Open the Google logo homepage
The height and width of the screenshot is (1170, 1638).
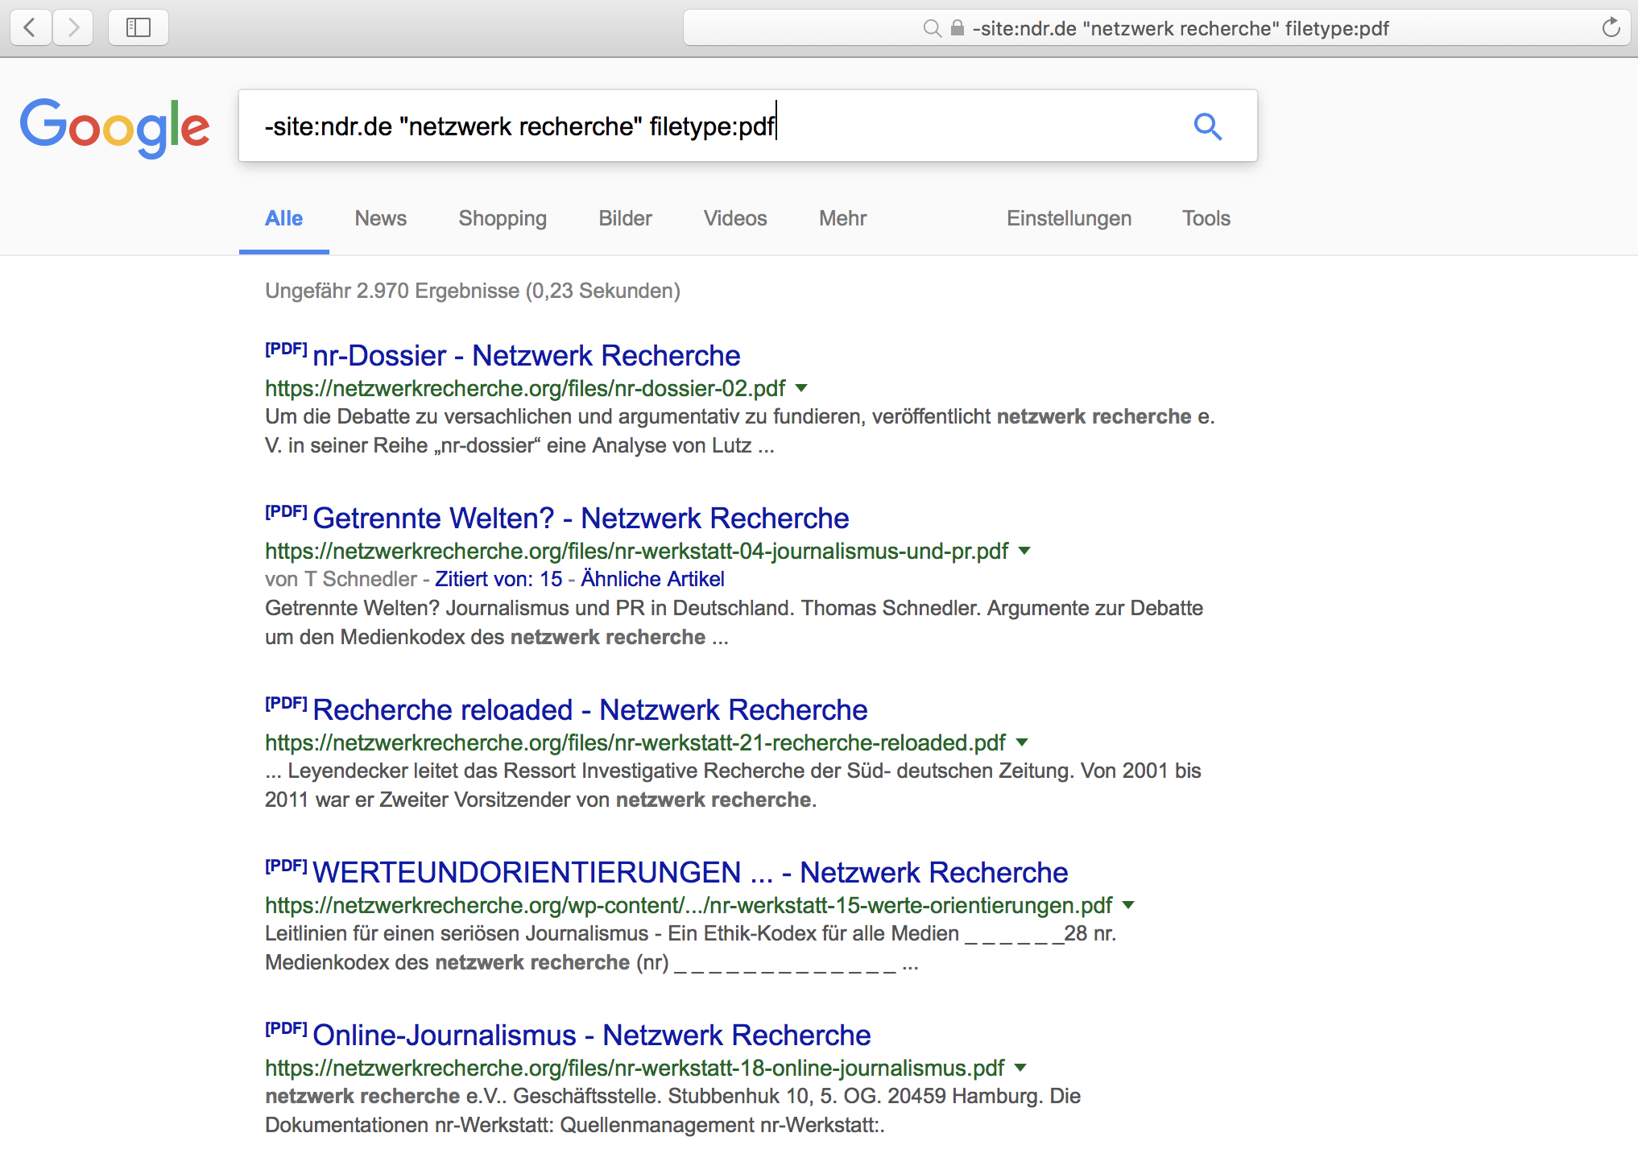coord(115,127)
